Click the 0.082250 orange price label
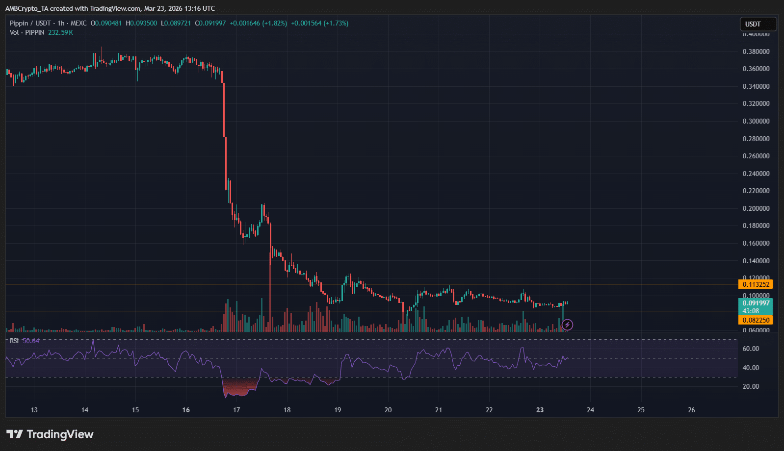The height and width of the screenshot is (451, 784). pos(755,320)
